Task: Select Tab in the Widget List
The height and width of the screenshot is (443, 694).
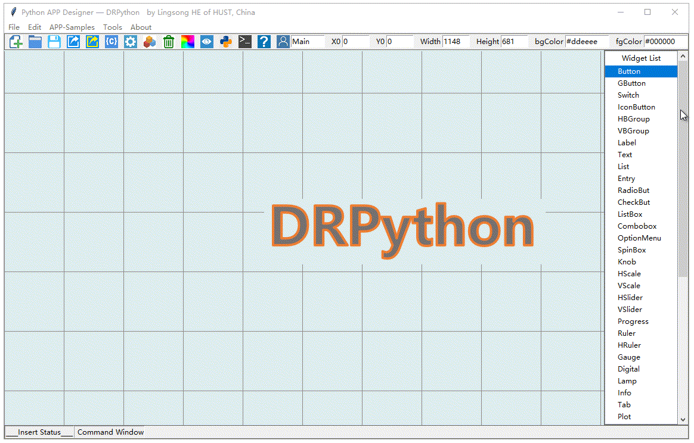Action: (x=641, y=405)
